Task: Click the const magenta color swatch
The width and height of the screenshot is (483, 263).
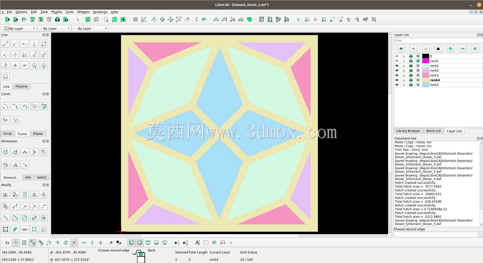Action: click(x=426, y=61)
